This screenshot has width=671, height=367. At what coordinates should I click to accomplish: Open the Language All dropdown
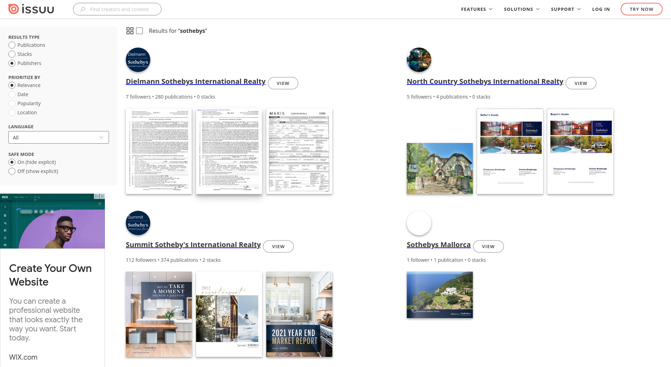pyautogui.click(x=59, y=137)
